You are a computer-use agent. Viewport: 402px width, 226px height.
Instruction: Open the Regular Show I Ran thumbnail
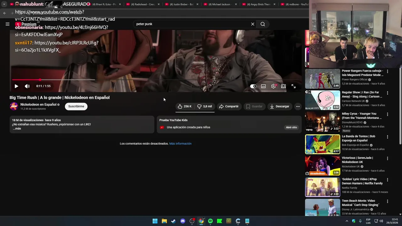(x=323, y=100)
